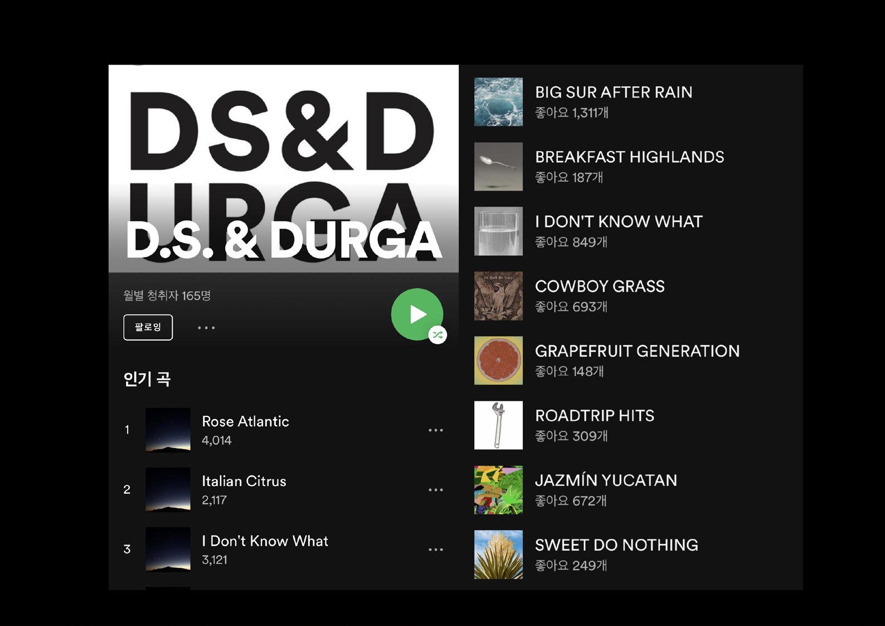This screenshot has height=626, width=885.
Task: Open the BIG SUR AFTER RAIN playlist
Action: 614,92
